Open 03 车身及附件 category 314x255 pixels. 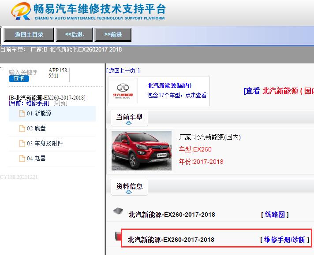click(45, 144)
